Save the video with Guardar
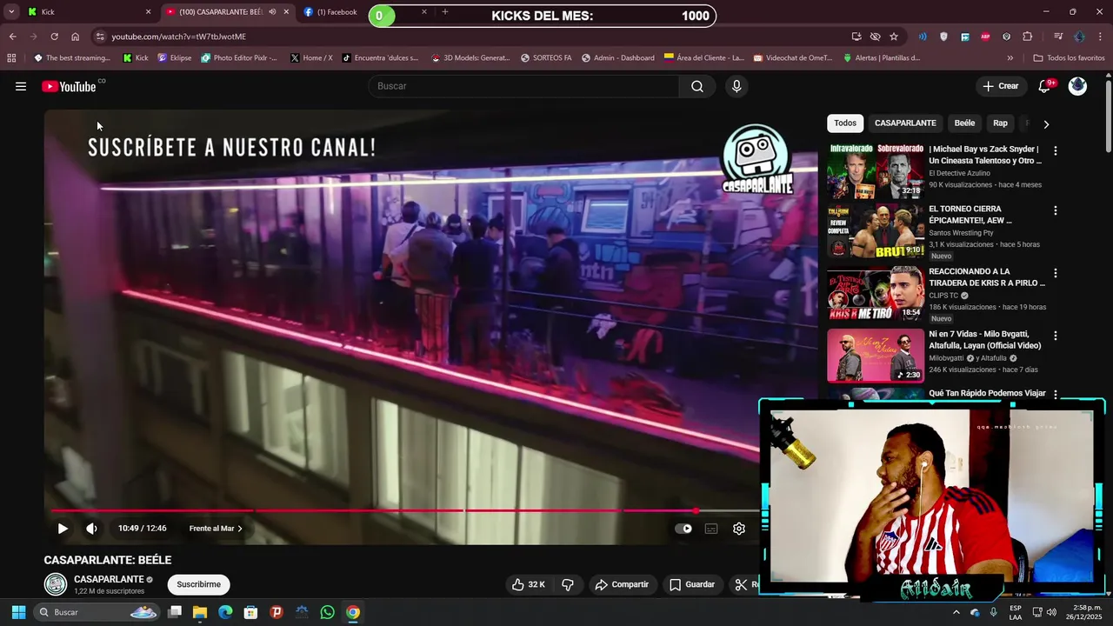1113x626 pixels. (x=692, y=584)
